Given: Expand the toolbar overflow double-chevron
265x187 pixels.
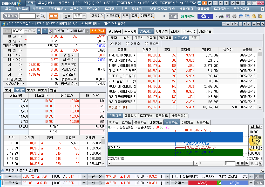Looking at the screenshot, I should point(164,16).
